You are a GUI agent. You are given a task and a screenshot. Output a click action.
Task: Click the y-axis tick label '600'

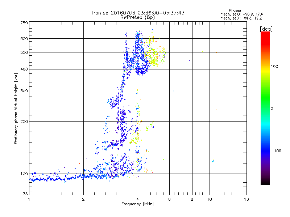[x=24, y=39]
